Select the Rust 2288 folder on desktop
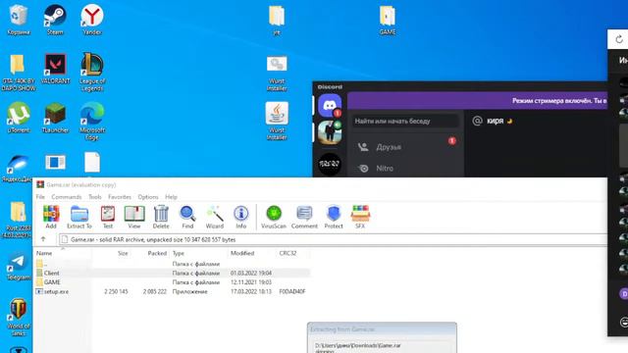Screen dimensions: 628x353 click(x=18, y=220)
